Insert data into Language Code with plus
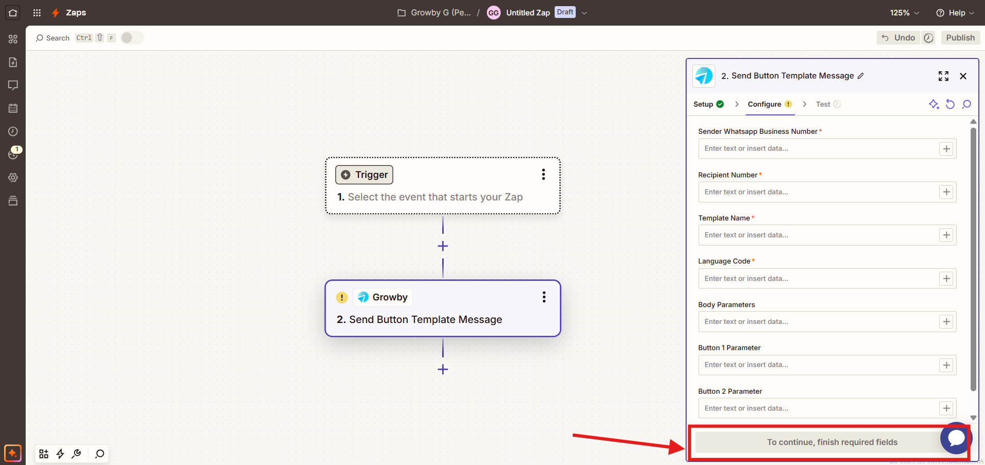The height and width of the screenshot is (465, 985). click(x=946, y=278)
